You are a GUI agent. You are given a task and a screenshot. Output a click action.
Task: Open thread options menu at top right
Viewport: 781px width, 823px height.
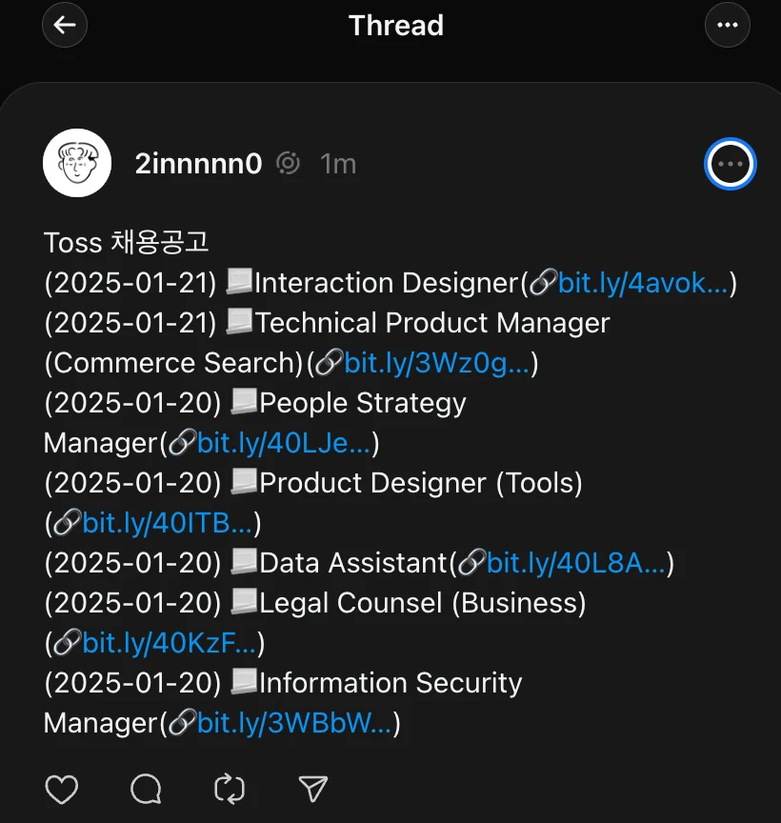pos(727,25)
